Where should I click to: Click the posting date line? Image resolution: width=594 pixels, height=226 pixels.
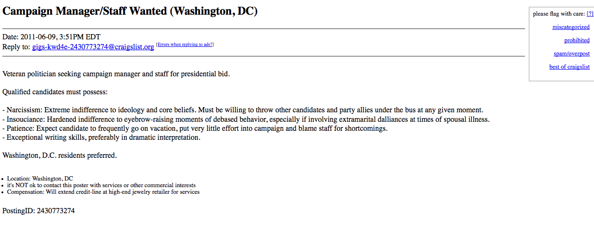(x=51, y=37)
